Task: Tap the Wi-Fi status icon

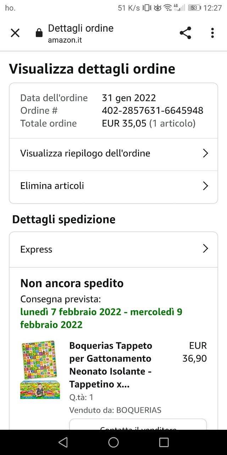Action: 167,8
